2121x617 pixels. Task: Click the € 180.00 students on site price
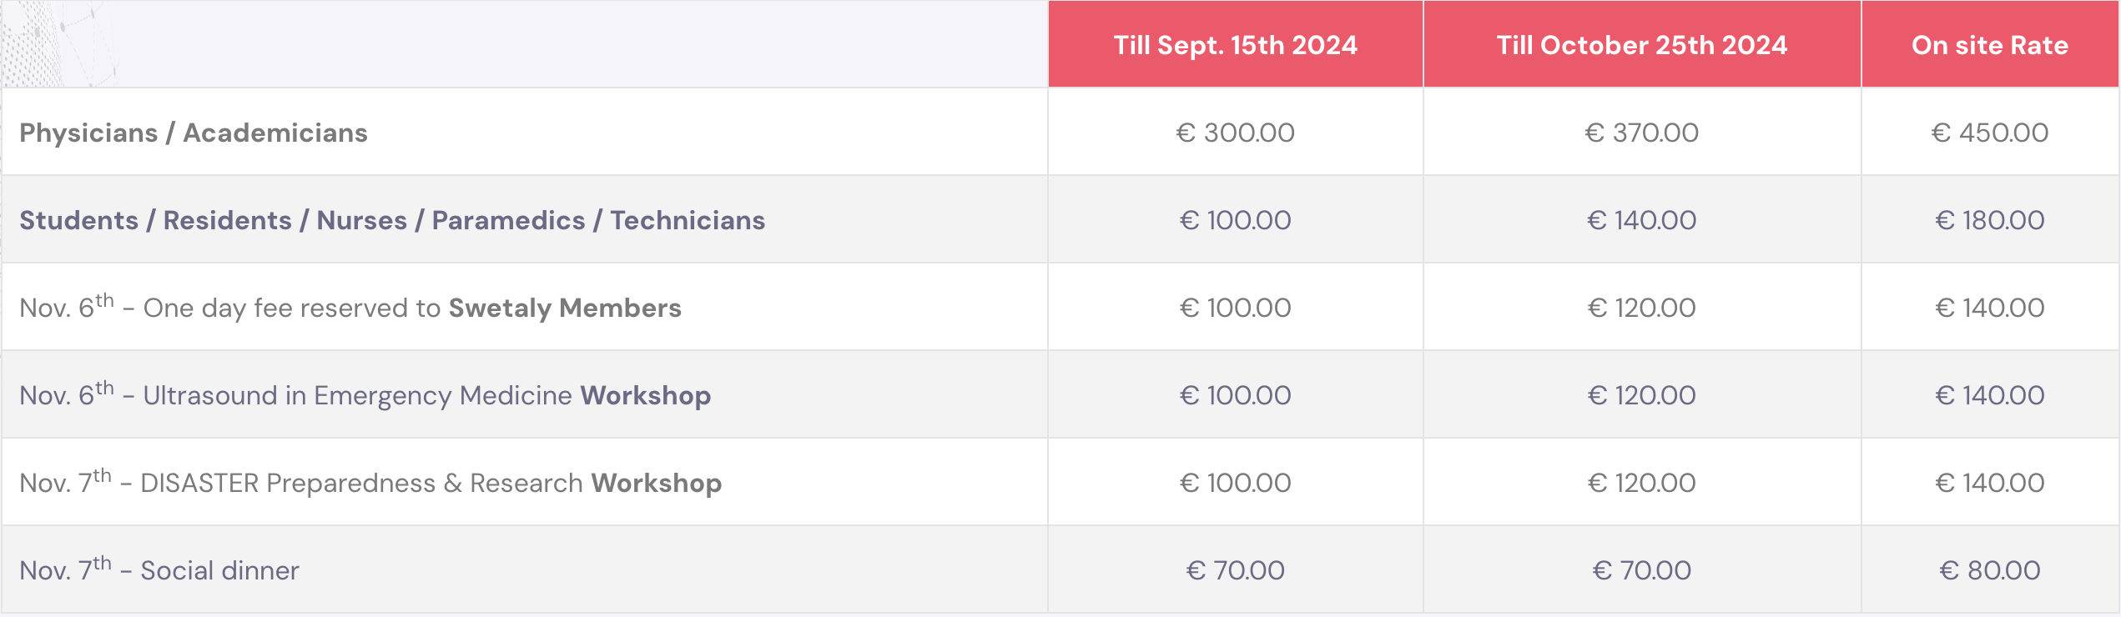pos(1990,220)
